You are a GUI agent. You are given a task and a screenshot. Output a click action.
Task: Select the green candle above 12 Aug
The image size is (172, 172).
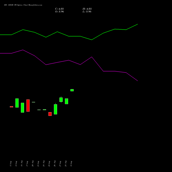[17, 103]
